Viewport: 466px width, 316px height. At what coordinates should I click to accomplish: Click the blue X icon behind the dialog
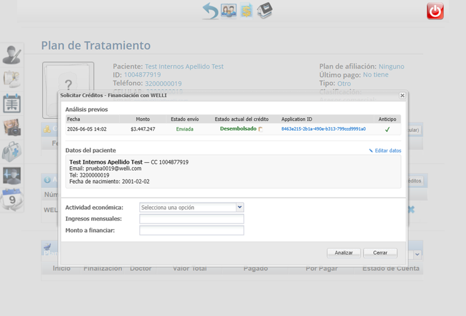411,209
